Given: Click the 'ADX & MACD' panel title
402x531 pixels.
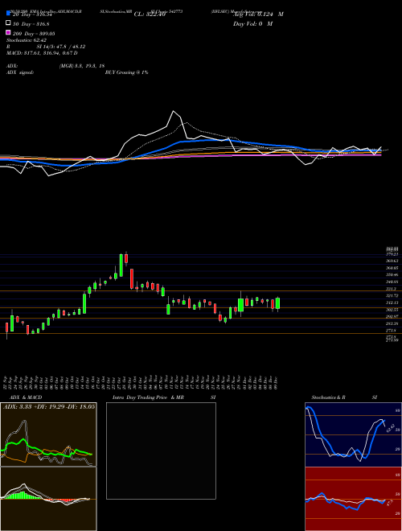Looking at the screenshot, I should click(26, 397).
